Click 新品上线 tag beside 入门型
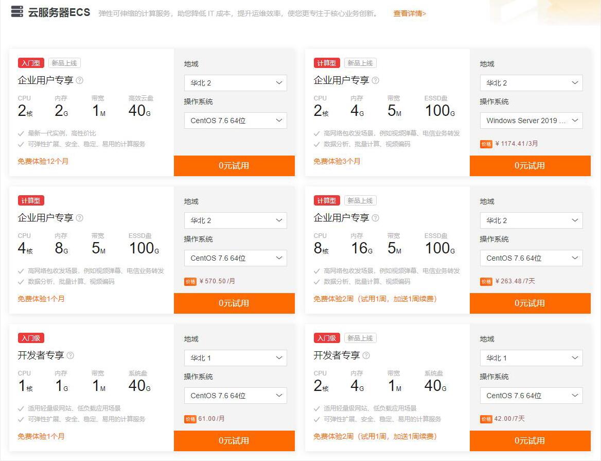 (x=64, y=63)
